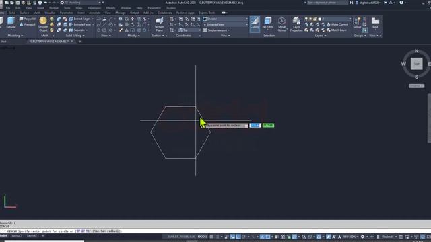431x242 pixels.
Task: Expand the Modeling panel title
Action: point(15,36)
